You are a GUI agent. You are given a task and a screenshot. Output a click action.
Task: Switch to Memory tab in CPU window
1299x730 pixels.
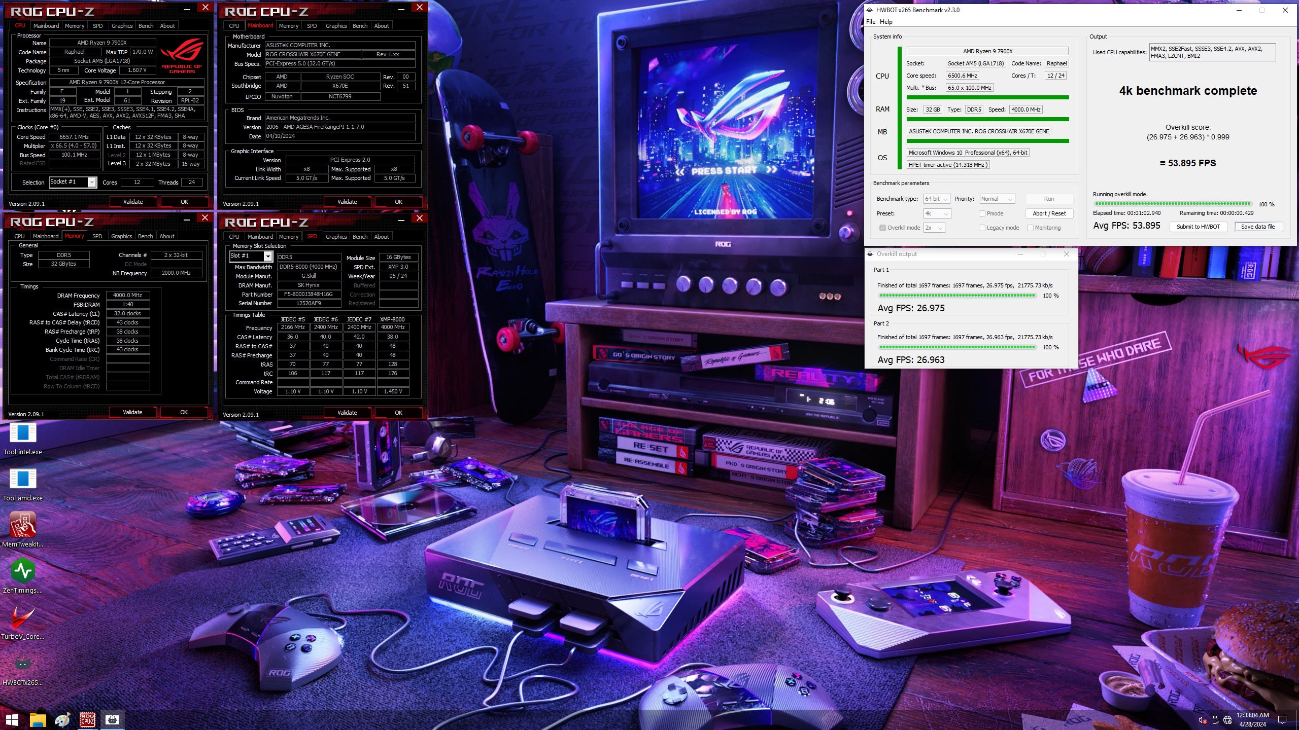(x=75, y=26)
